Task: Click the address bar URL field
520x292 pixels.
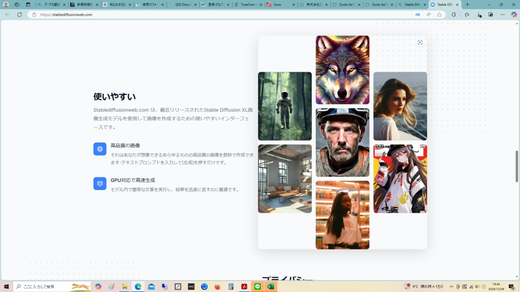Action: tap(203, 15)
